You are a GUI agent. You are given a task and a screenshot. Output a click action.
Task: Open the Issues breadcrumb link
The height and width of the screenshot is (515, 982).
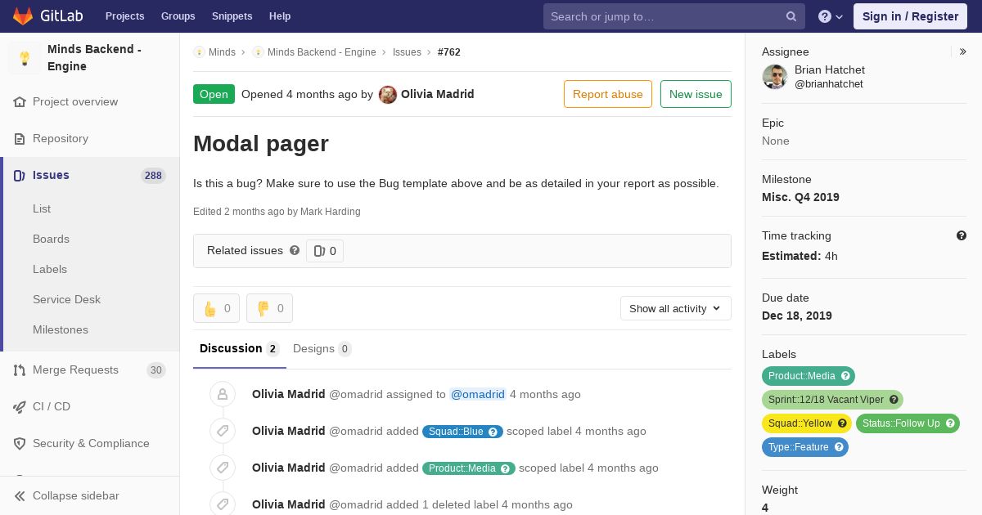[407, 52]
